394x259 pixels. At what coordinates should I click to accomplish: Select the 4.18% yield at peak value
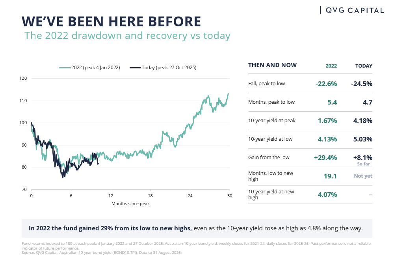(x=362, y=121)
